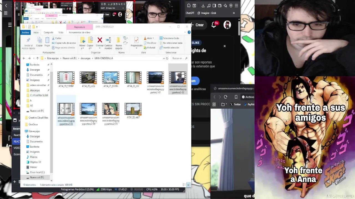The height and width of the screenshot is (199, 355).
Task: Switch to the Compartir ribbon tab
Action: pos(48,32)
